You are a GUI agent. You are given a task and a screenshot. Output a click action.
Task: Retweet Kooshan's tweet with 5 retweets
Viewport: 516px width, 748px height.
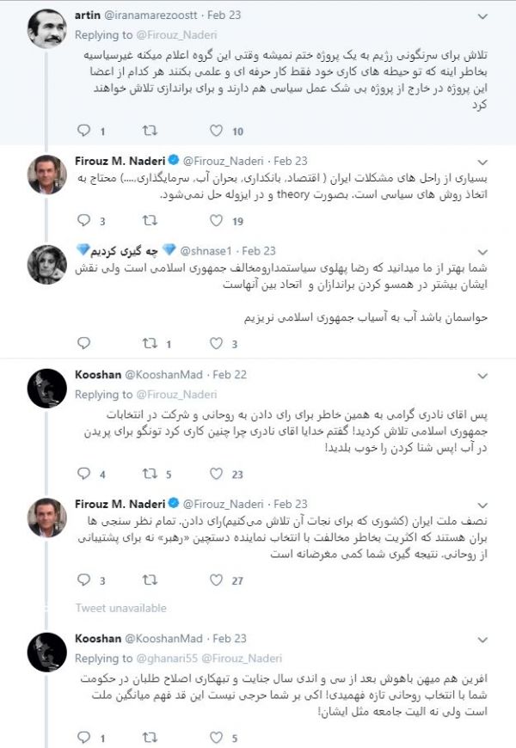pyautogui.click(x=150, y=474)
